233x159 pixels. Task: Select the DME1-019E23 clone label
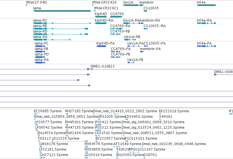pyautogui.click(x=102, y=66)
